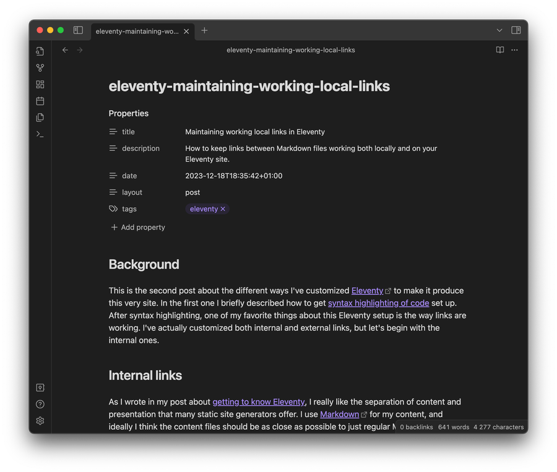
Task: Open settings gear icon
Action: click(x=40, y=421)
